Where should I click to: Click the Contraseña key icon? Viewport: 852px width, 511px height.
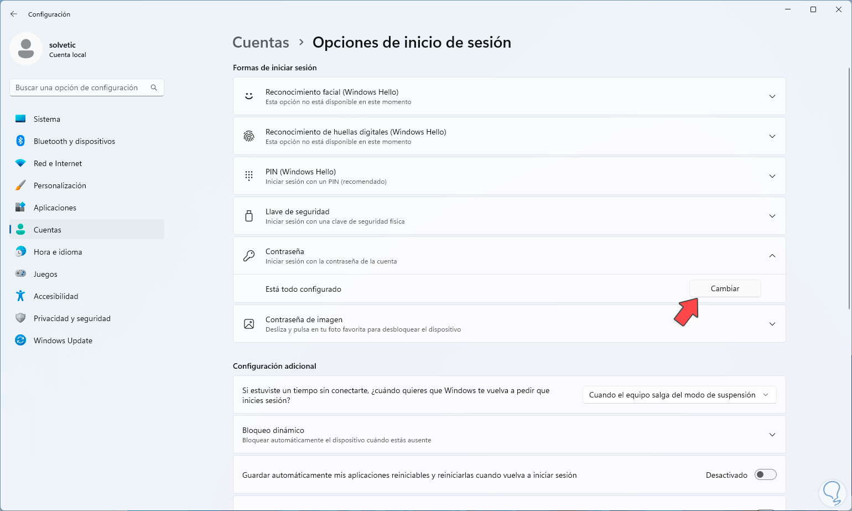[249, 256]
